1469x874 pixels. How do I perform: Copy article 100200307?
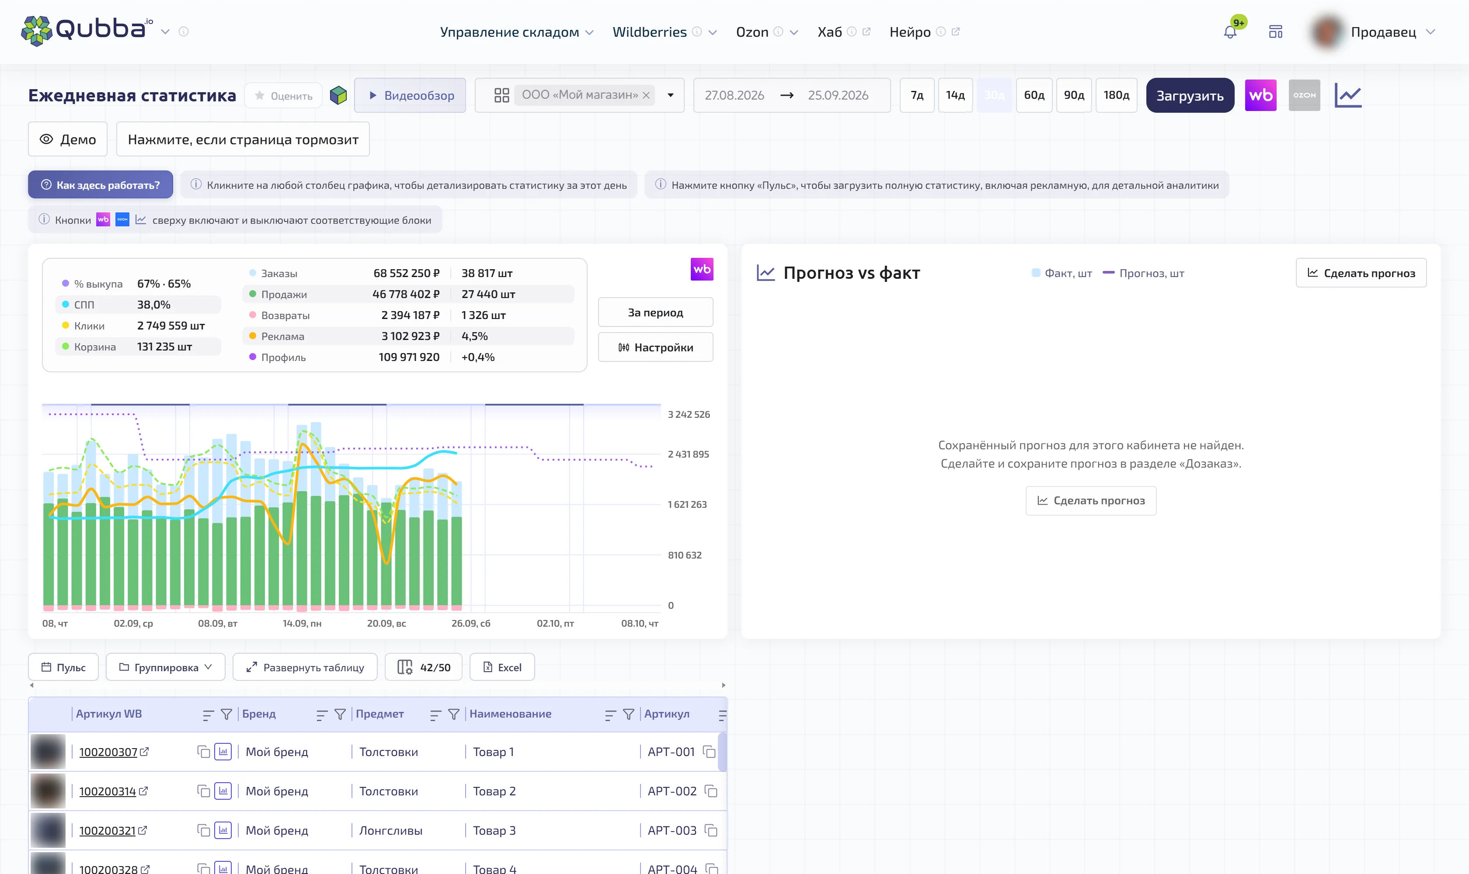click(203, 752)
